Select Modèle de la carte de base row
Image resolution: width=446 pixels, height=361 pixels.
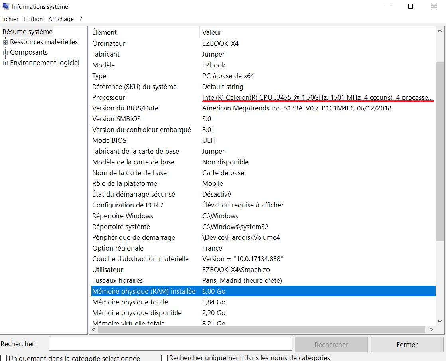[x=263, y=162]
